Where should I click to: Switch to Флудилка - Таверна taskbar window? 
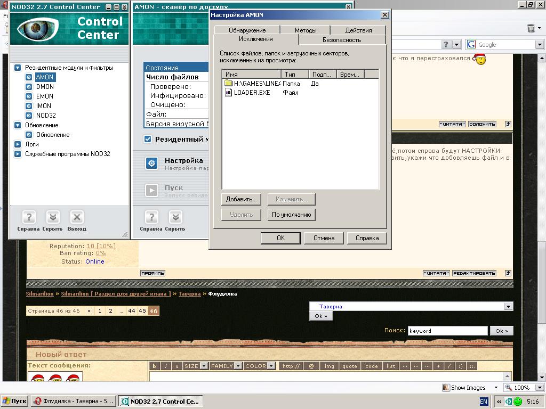pos(74,401)
